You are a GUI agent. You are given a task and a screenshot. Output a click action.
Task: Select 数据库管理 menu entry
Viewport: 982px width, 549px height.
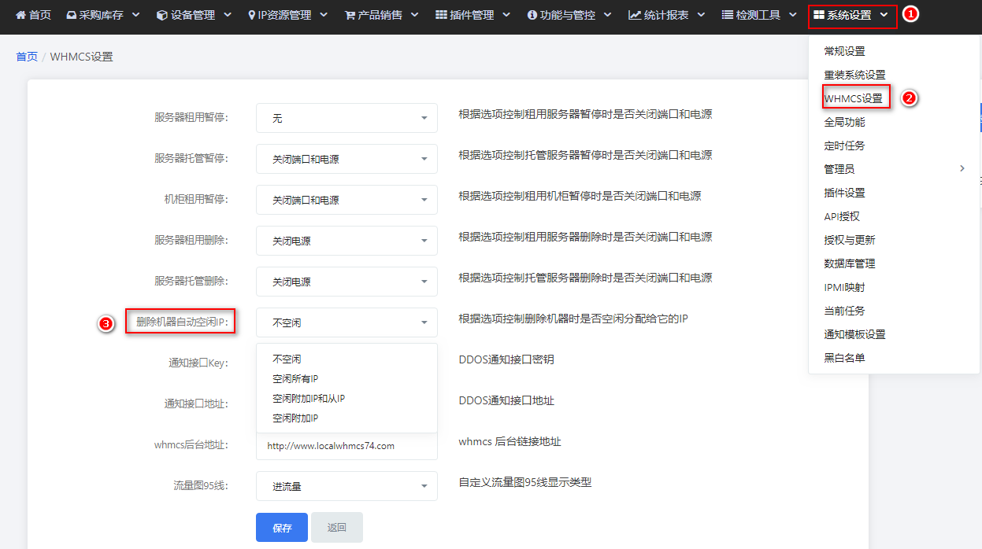point(850,263)
